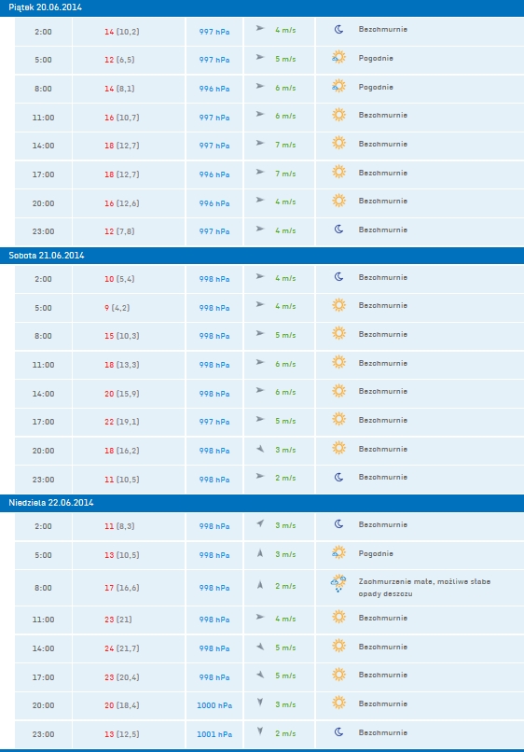The height and width of the screenshot is (752, 524).
Task: Click the 1001 hPa pressure value
Action: tap(214, 734)
